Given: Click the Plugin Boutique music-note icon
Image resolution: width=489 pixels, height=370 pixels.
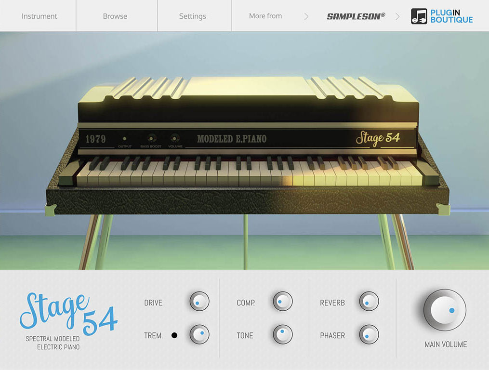Looking at the screenshot, I should 419,16.
